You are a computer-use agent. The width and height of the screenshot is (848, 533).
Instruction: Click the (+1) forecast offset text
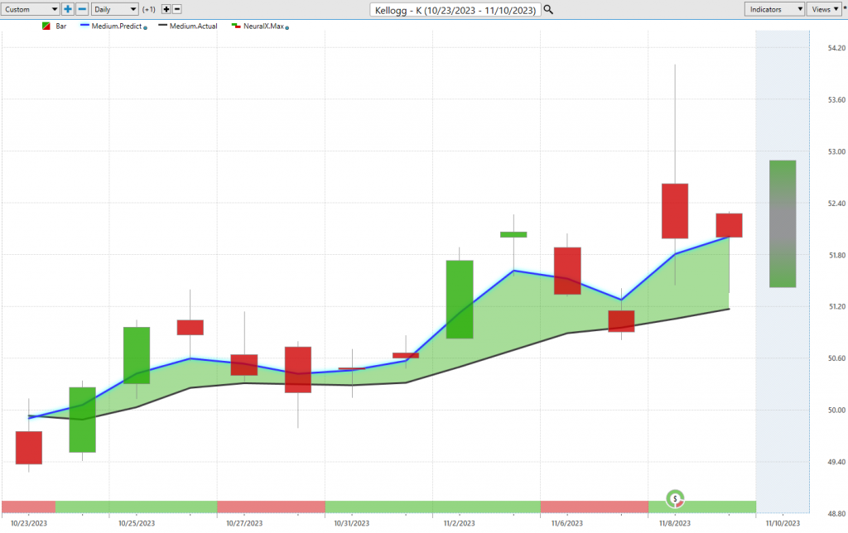coord(149,9)
